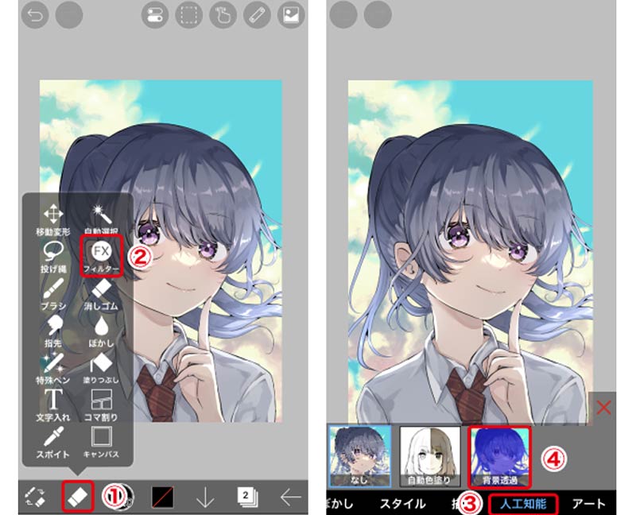Switch to the スタイル filter tab
Image resolution: width=636 pixels, height=515 pixels.
(401, 503)
